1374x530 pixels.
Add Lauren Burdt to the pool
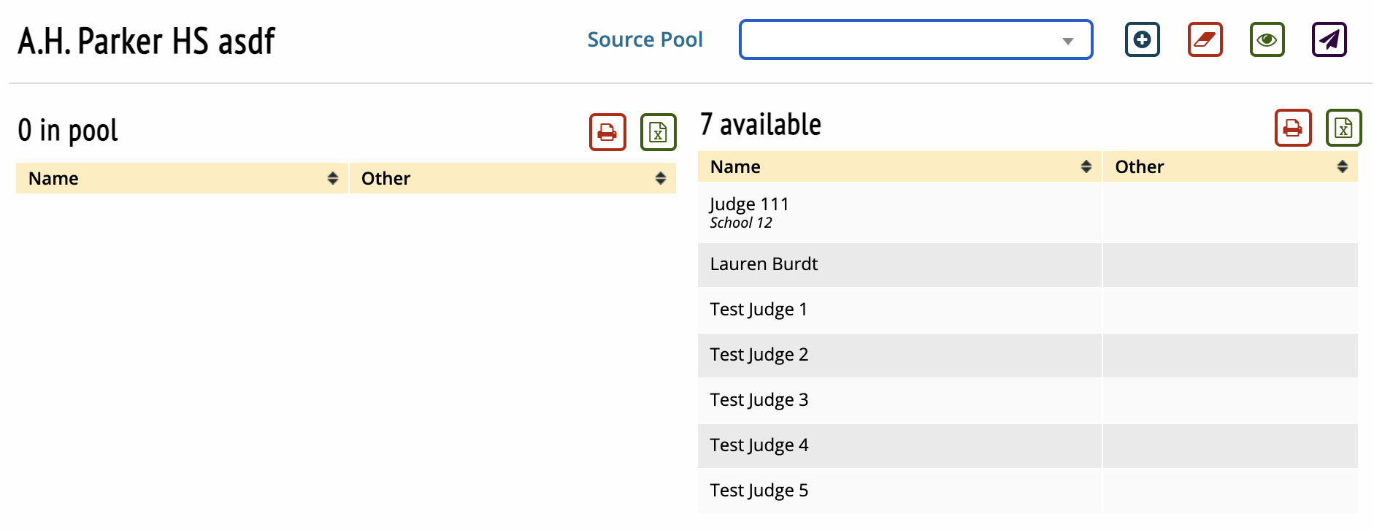point(764,264)
